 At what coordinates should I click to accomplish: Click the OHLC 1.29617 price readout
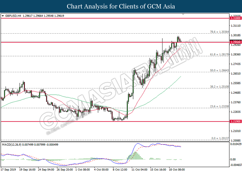(x=27, y=16)
